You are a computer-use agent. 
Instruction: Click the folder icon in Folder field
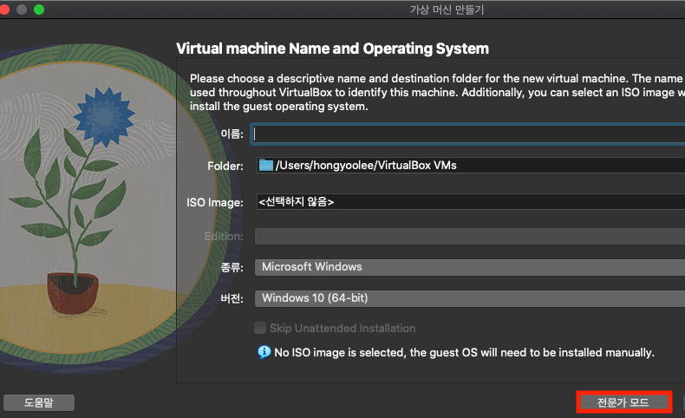tap(265, 165)
